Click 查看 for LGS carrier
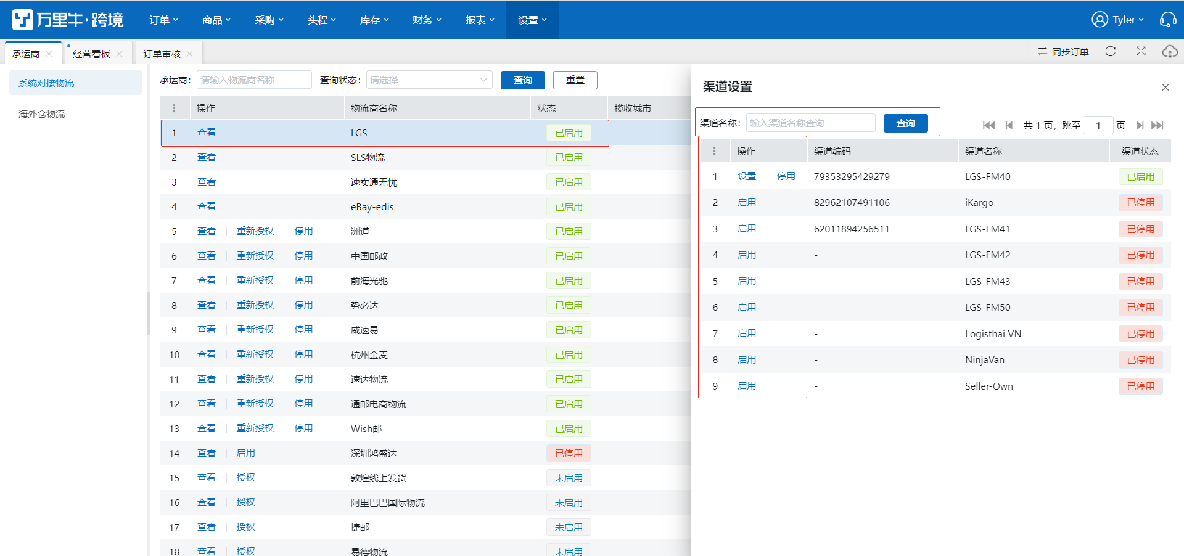 207,133
